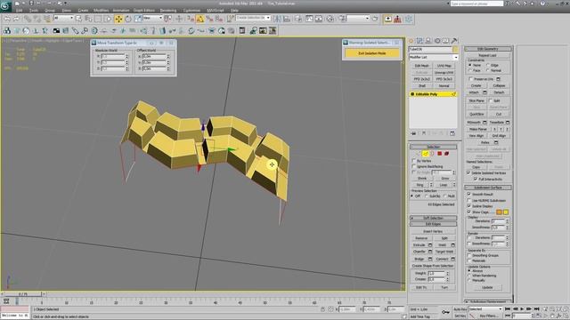Select SubObj preview selection radio
The image size is (570, 320).
(x=427, y=196)
